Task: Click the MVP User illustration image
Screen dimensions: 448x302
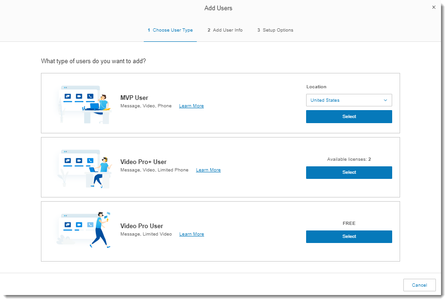Action: pyautogui.click(x=84, y=102)
